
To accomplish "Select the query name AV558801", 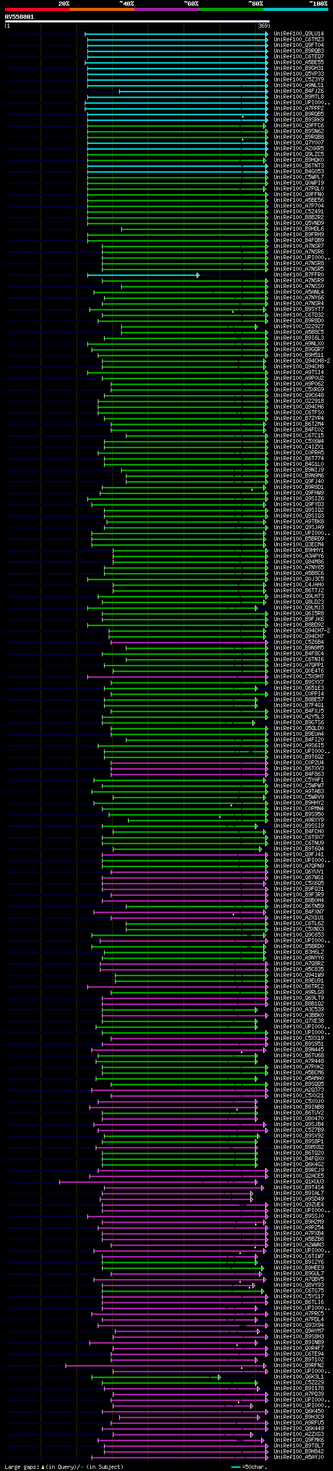I will coord(19,17).
